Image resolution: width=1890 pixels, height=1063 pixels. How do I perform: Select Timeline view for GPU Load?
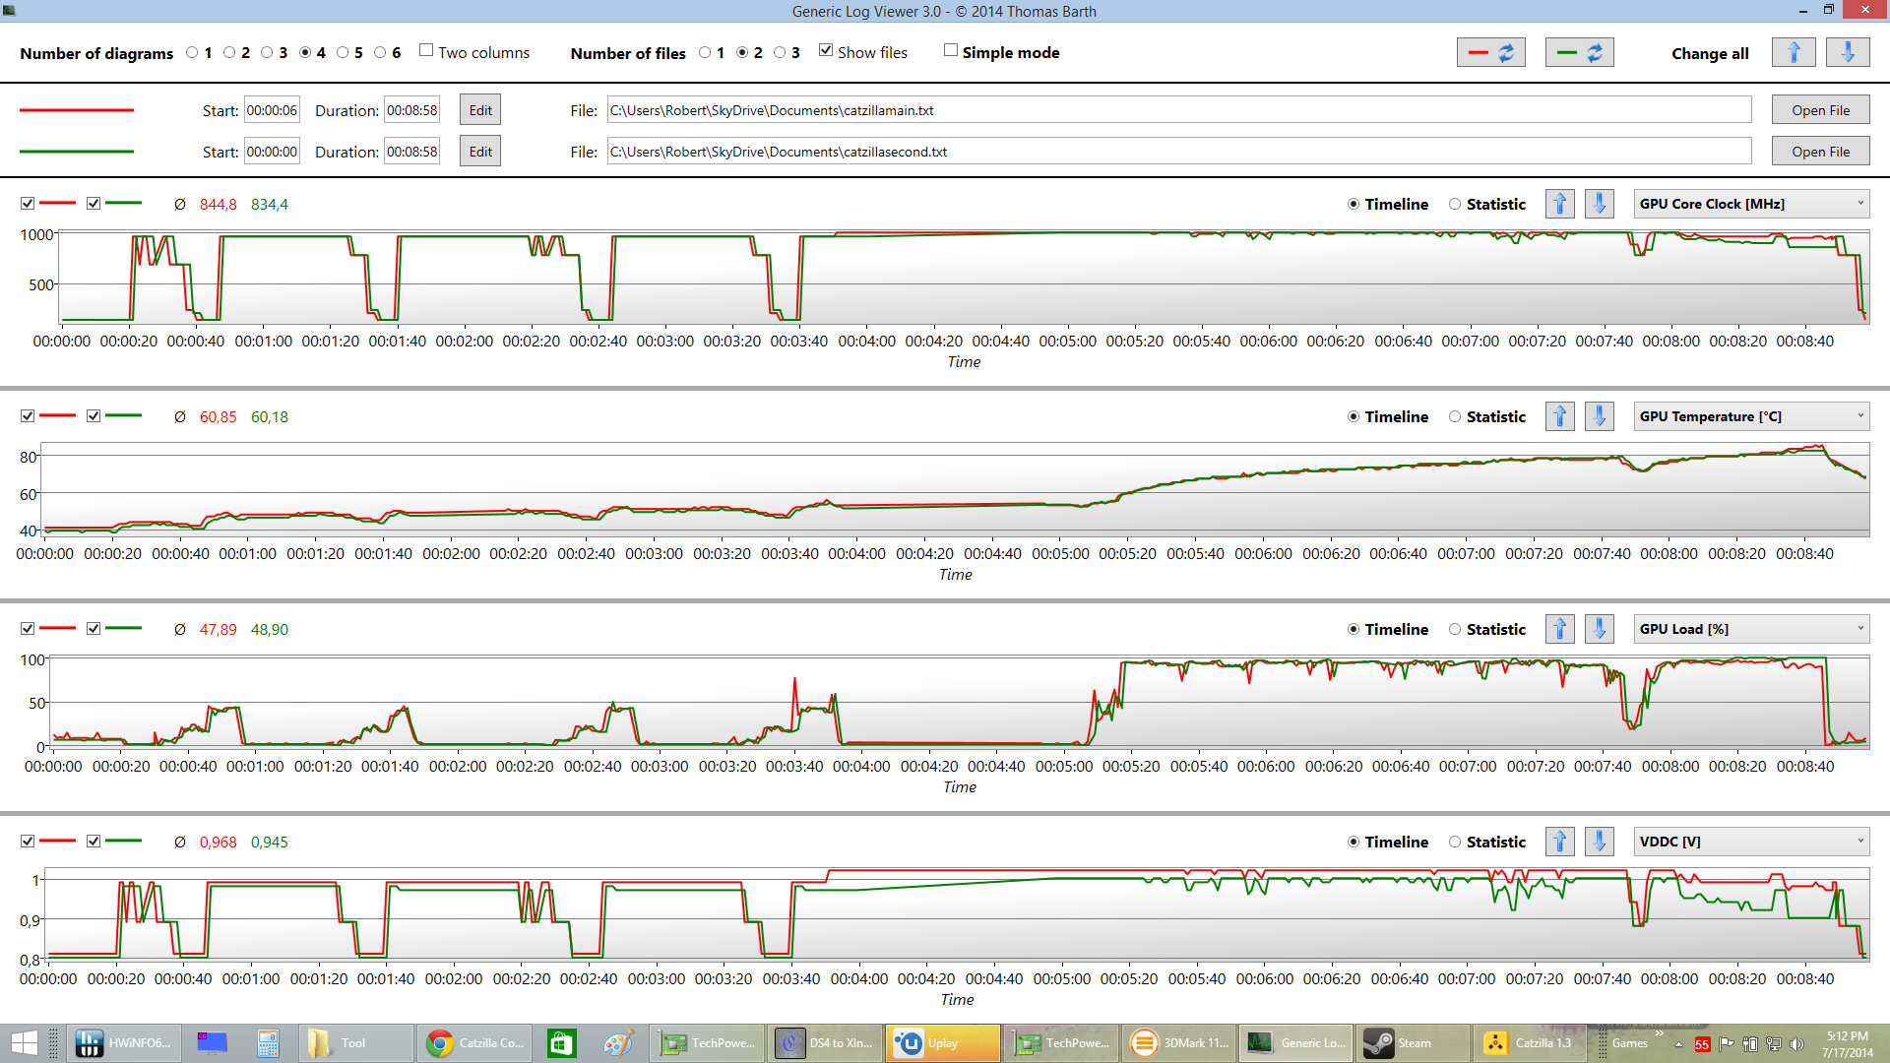coord(1354,629)
